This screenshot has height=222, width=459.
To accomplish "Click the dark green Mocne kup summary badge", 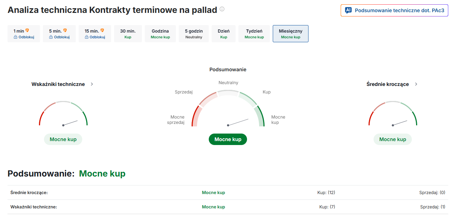I will [x=228, y=139].
